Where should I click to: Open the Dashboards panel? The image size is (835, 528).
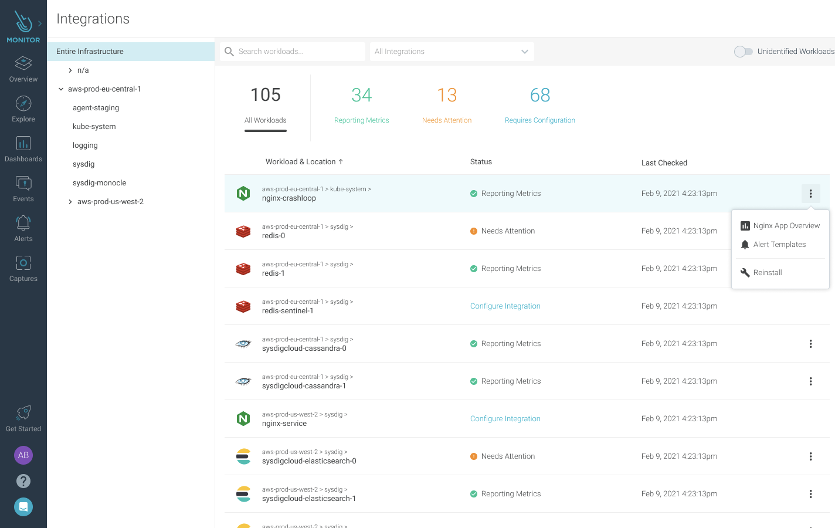tap(23, 148)
